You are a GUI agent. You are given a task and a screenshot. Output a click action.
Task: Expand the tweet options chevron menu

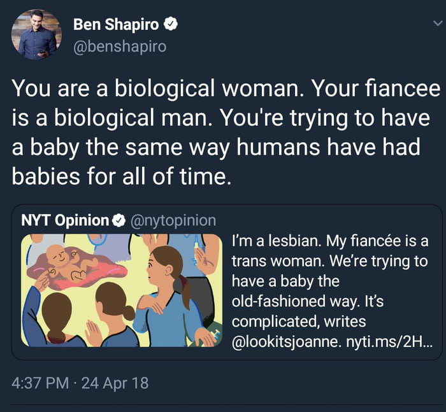click(x=438, y=24)
